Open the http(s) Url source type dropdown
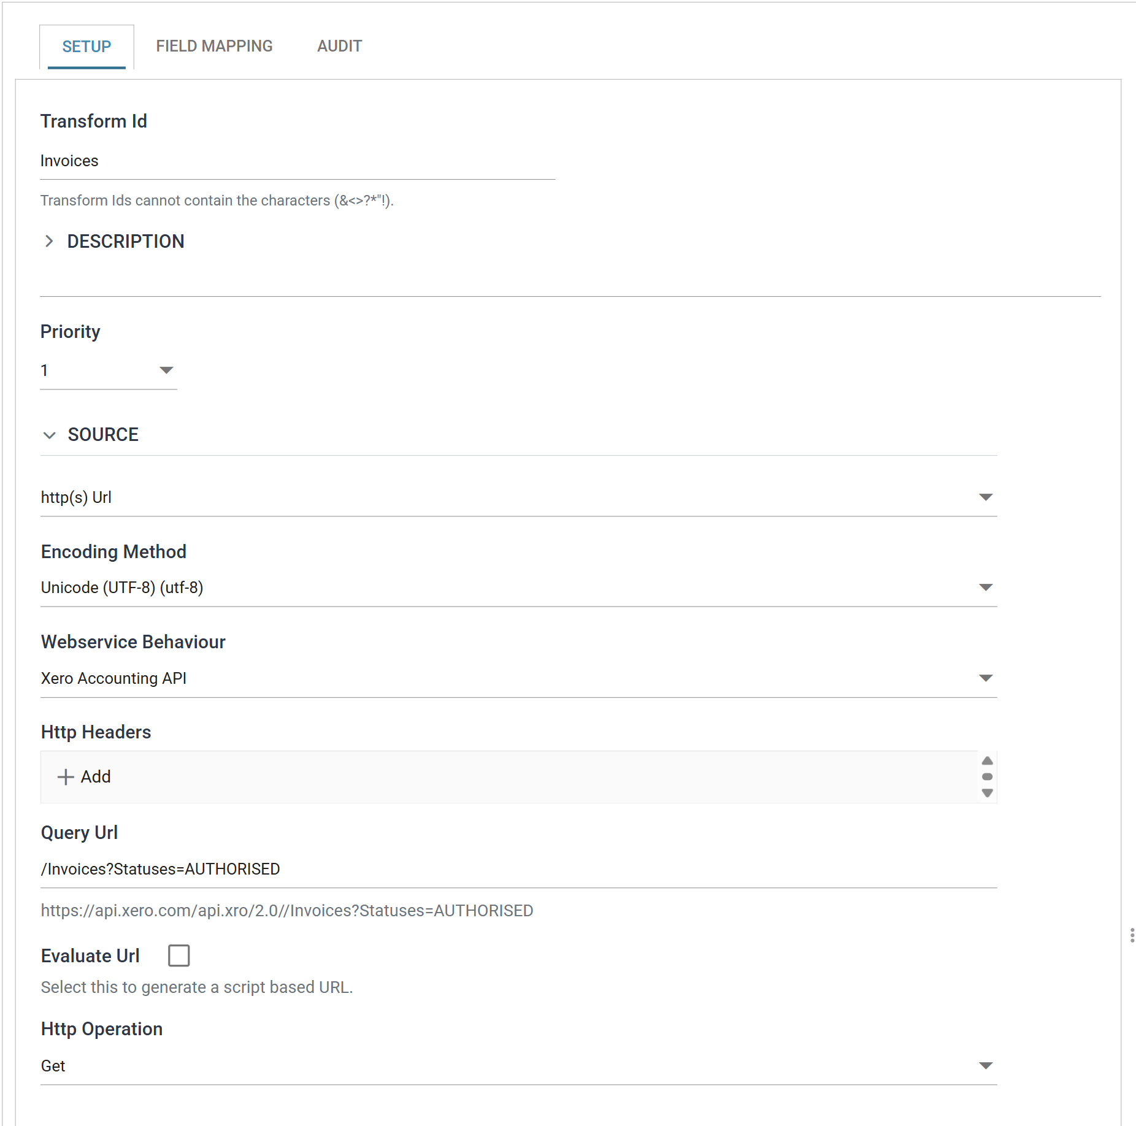Image resolution: width=1136 pixels, height=1126 pixels. tap(518, 497)
